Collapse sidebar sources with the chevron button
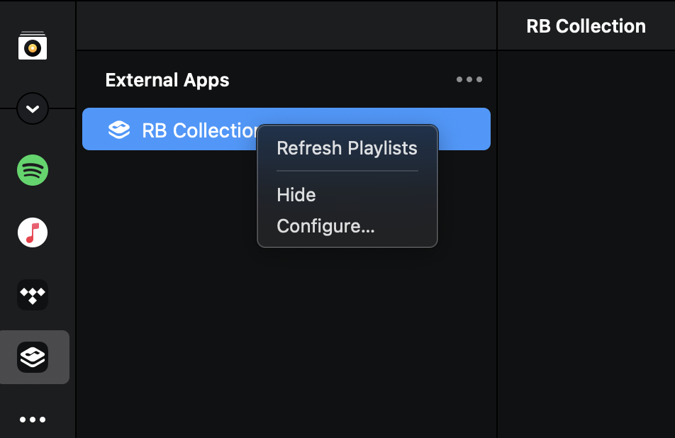The height and width of the screenshot is (438, 675). coord(33,108)
